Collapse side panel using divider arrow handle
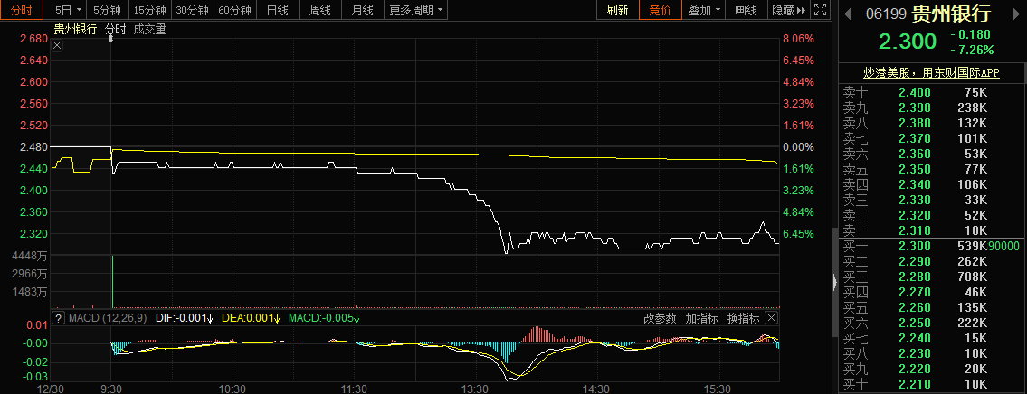1027x394 pixels. pos(834,282)
